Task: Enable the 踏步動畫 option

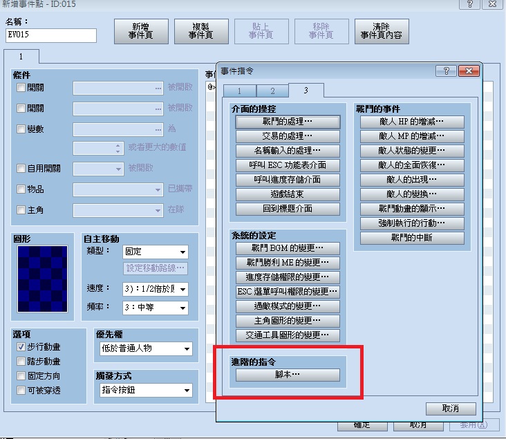Action: click(x=21, y=361)
